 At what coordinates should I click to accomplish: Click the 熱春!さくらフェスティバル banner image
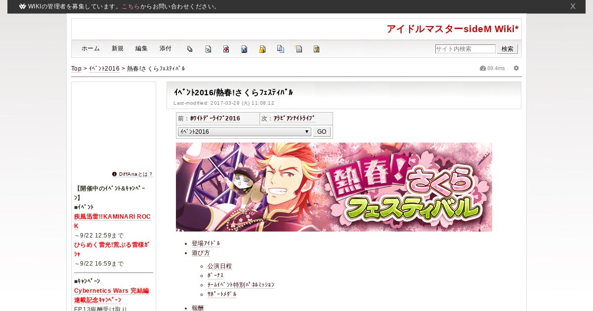[x=334, y=187]
